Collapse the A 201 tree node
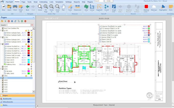 pyautogui.click(x=1, y=31)
